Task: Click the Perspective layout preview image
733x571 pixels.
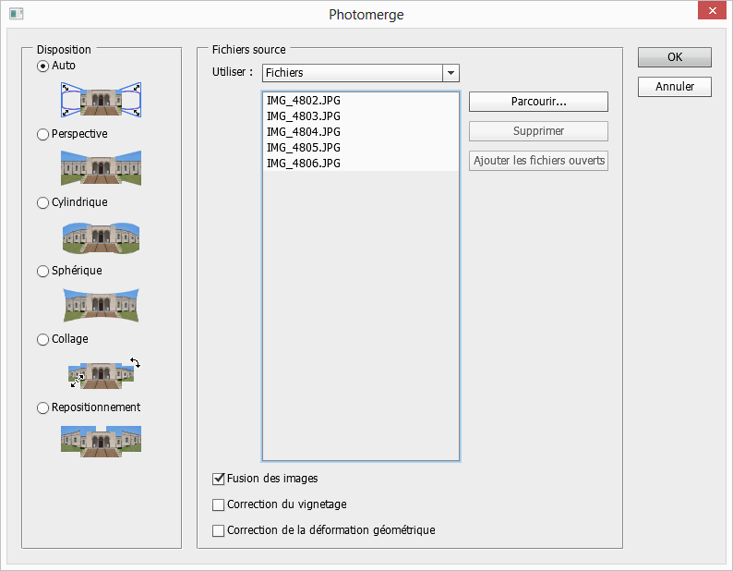Action: click(x=101, y=167)
